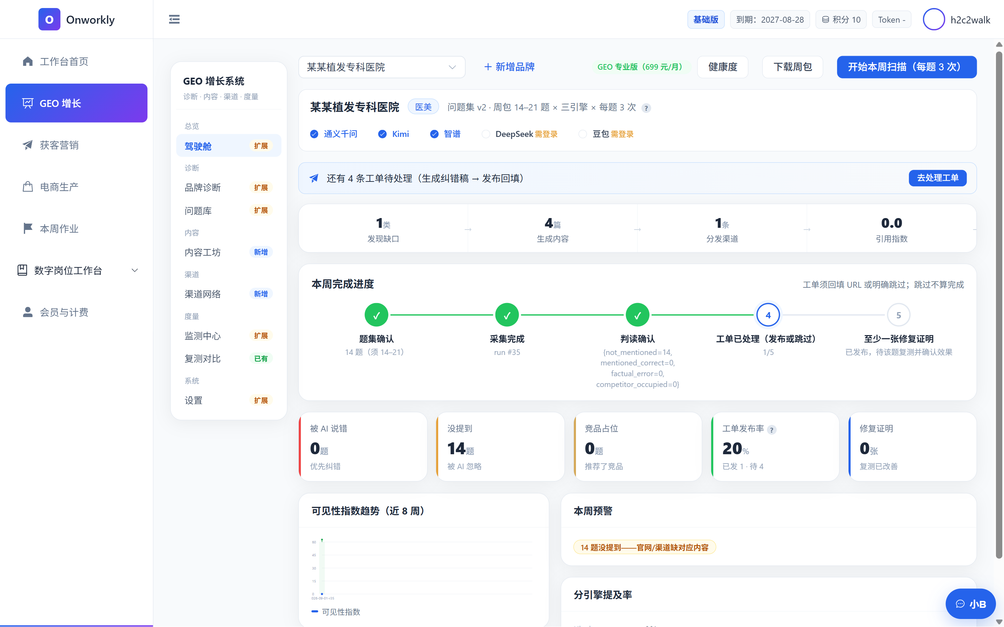This screenshot has height=627, width=1004.
Task: Click 去处理工单 button
Action: click(x=938, y=178)
